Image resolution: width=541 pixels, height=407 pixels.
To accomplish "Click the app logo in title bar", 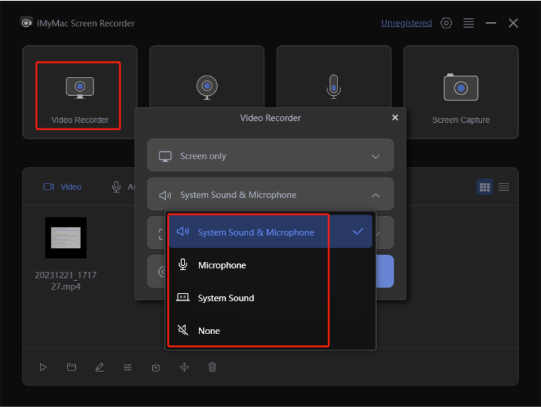I will tap(26, 23).
